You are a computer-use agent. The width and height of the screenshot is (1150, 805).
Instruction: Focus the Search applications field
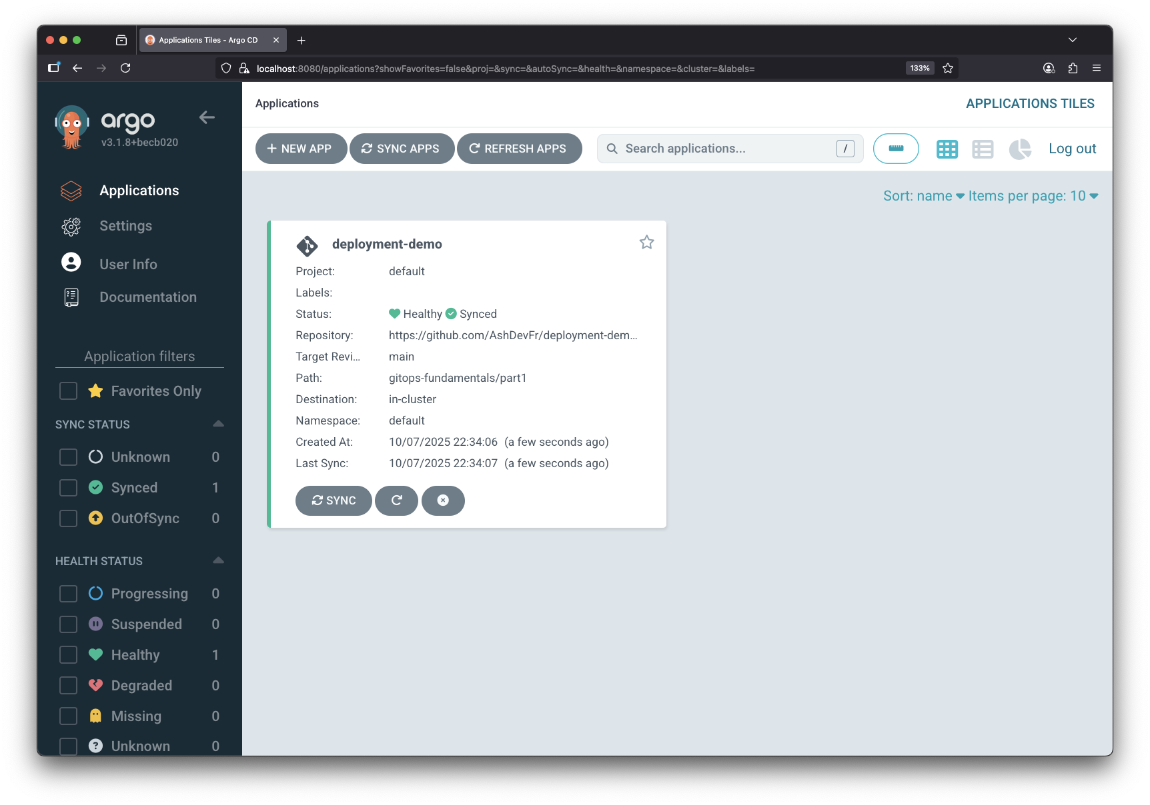(730, 149)
